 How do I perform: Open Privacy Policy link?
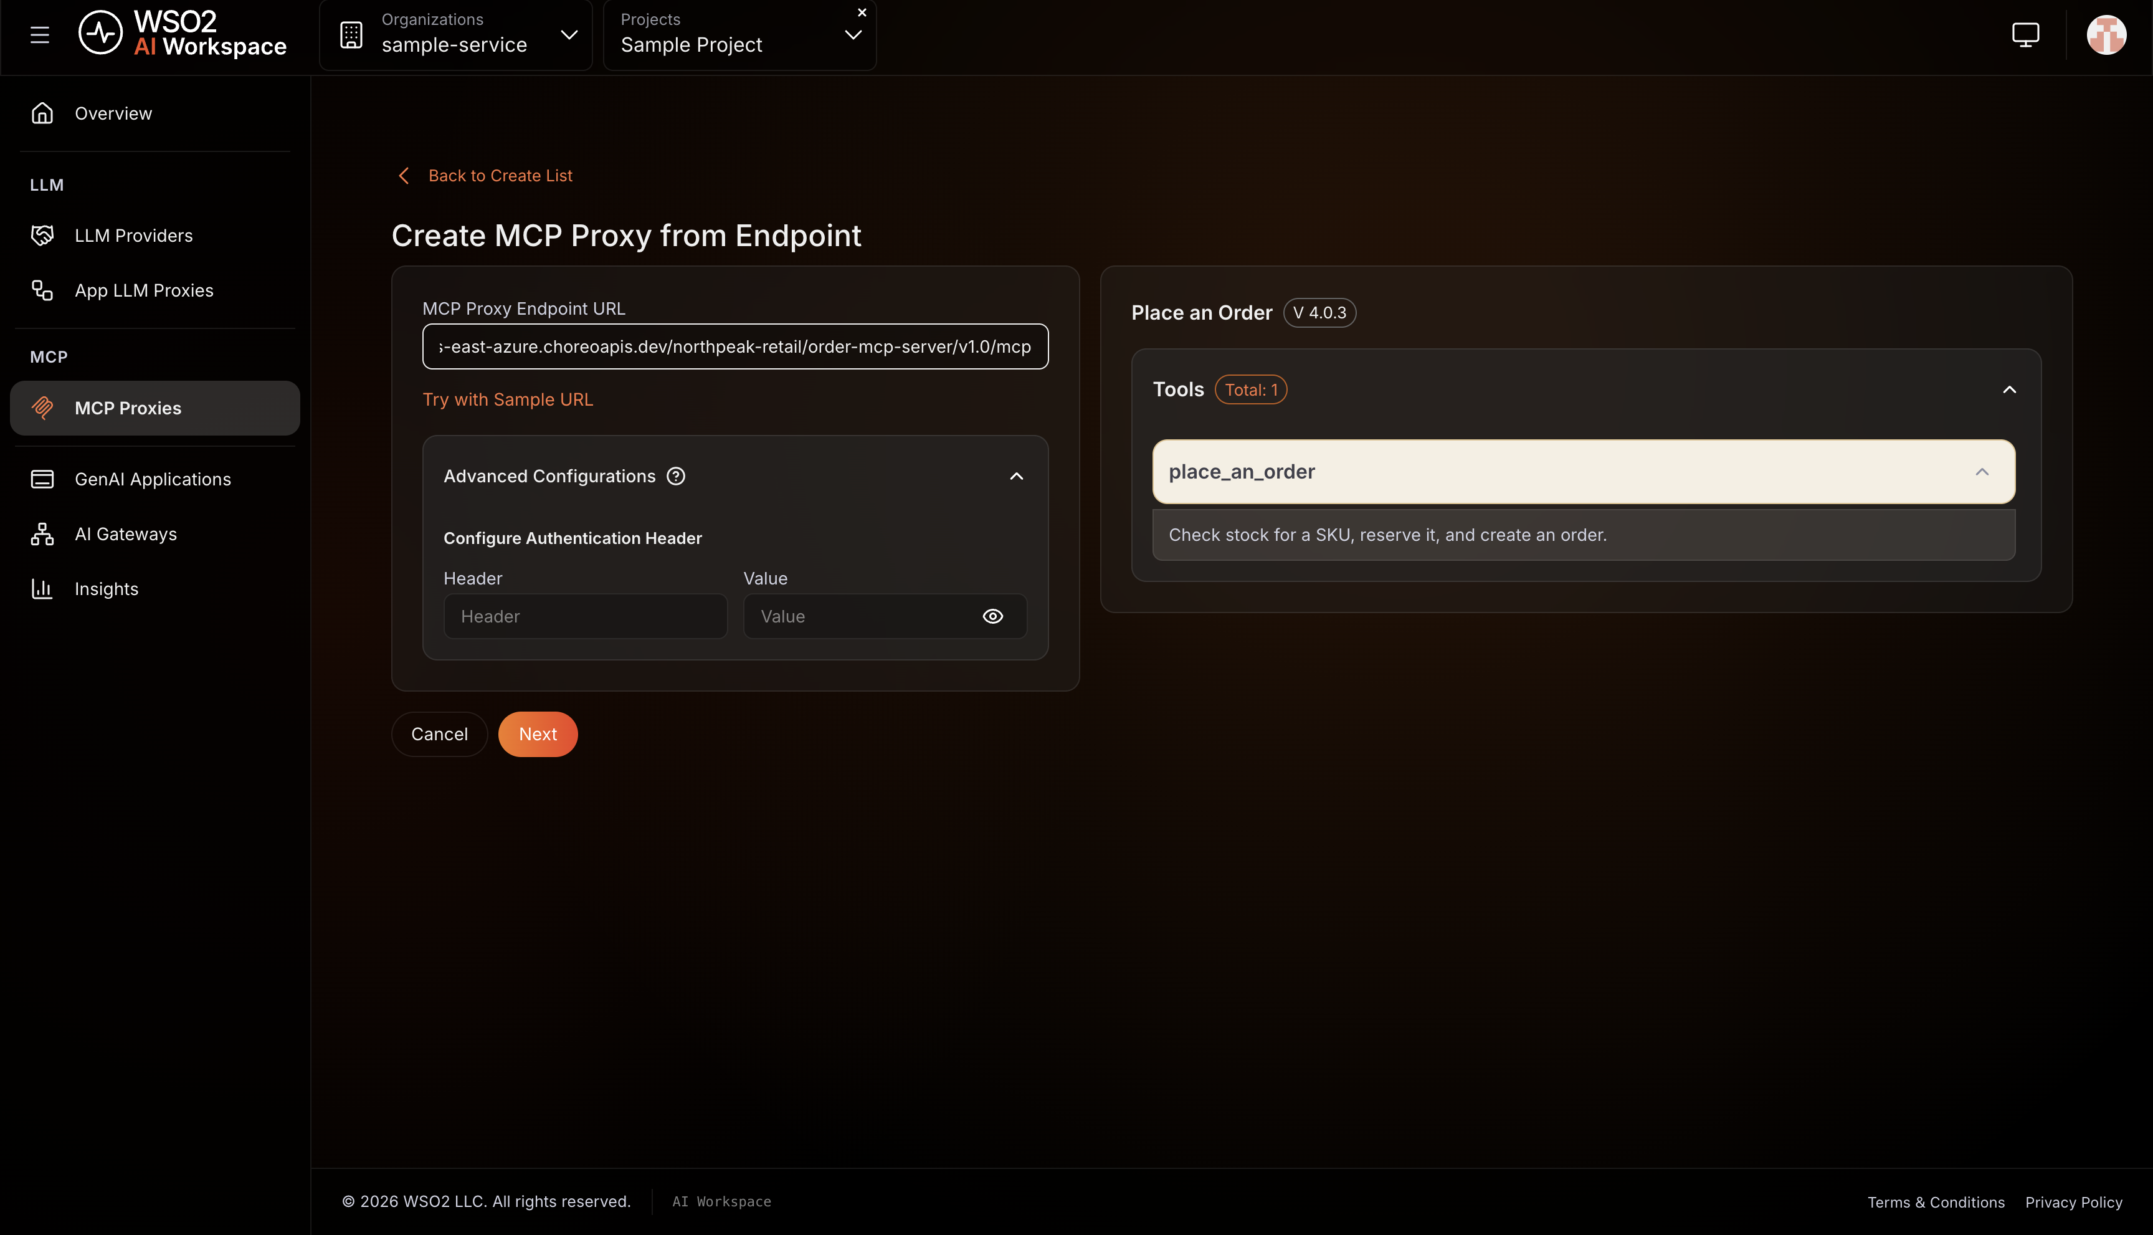[x=2074, y=1202]
